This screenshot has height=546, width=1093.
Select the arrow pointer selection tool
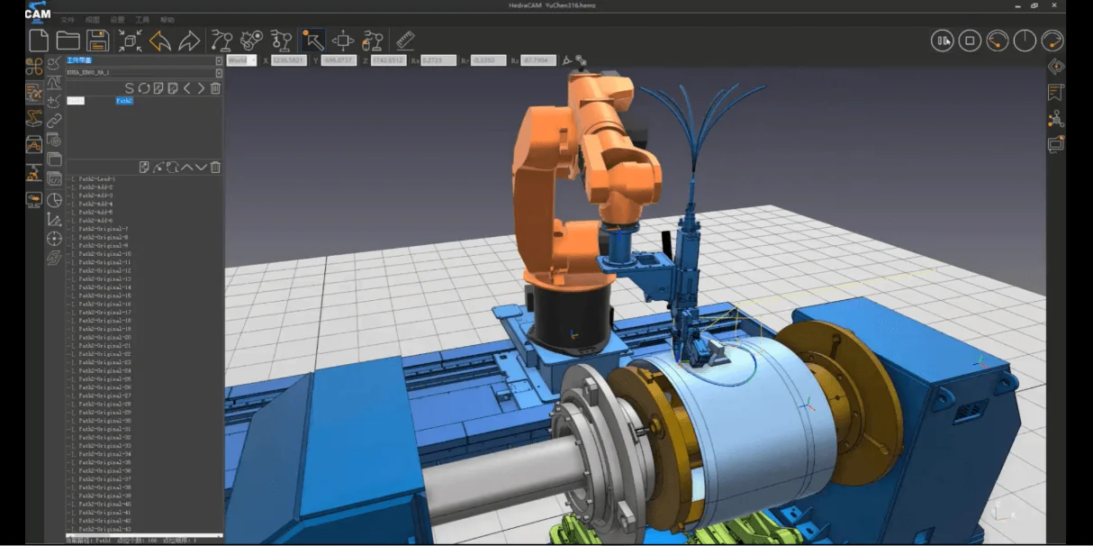click(312, 41)
